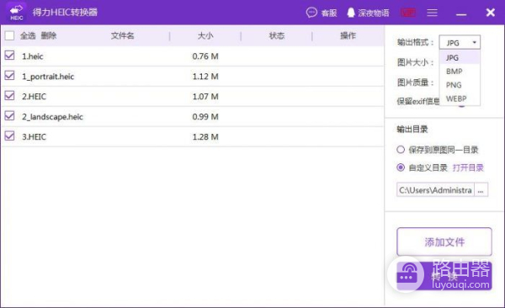
Task: Select the 1.heic file name
Action: click(33, 56)
